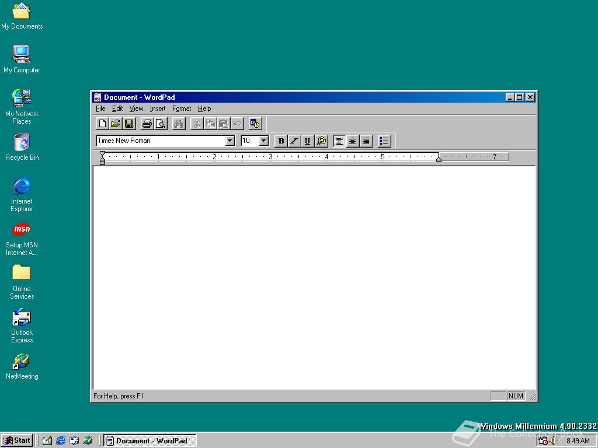Viewport: 598px width, 448px height.
Task: Save the document via the Save icon
Action: (x=129, y=123)
